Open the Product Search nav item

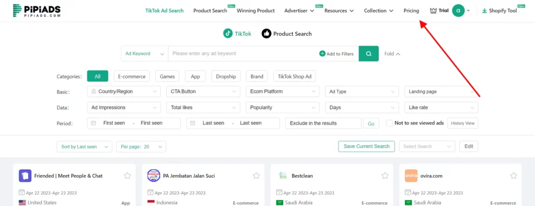(210, 10)
